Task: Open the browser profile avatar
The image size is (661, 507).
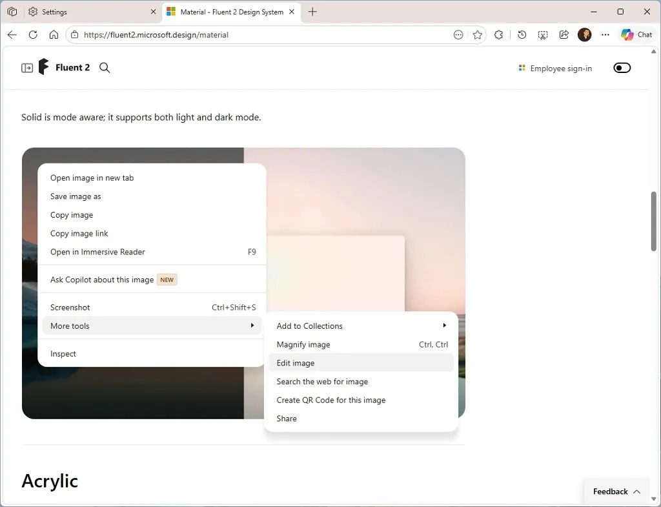Action: (x=584, y=35)
